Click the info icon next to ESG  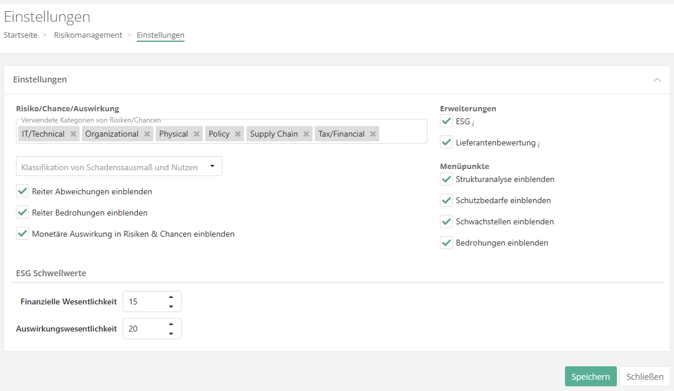point(474,122)
